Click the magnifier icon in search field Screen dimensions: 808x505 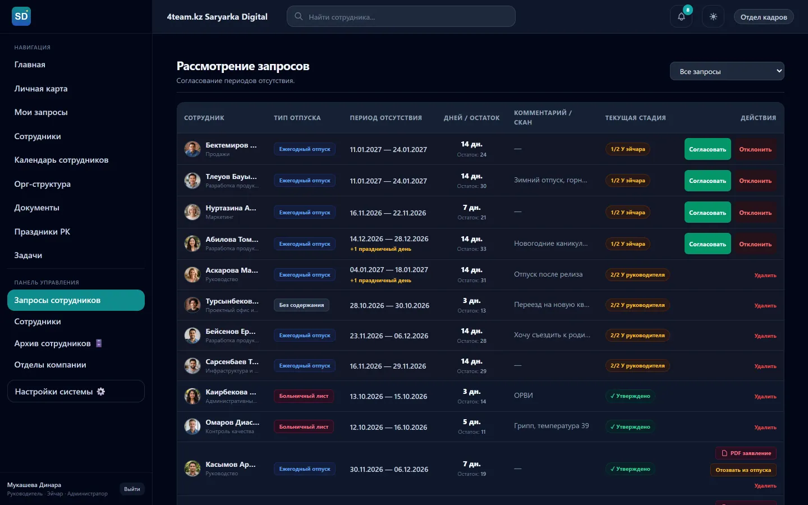(299, 17)
